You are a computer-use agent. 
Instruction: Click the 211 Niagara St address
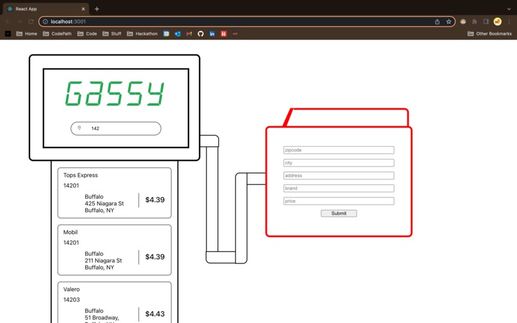[x=103, y=260]
